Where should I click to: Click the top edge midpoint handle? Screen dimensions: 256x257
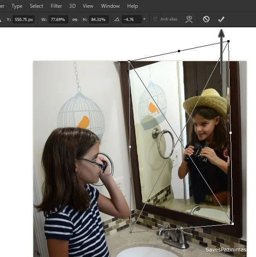pyautogui.click(x=179, y=51)
